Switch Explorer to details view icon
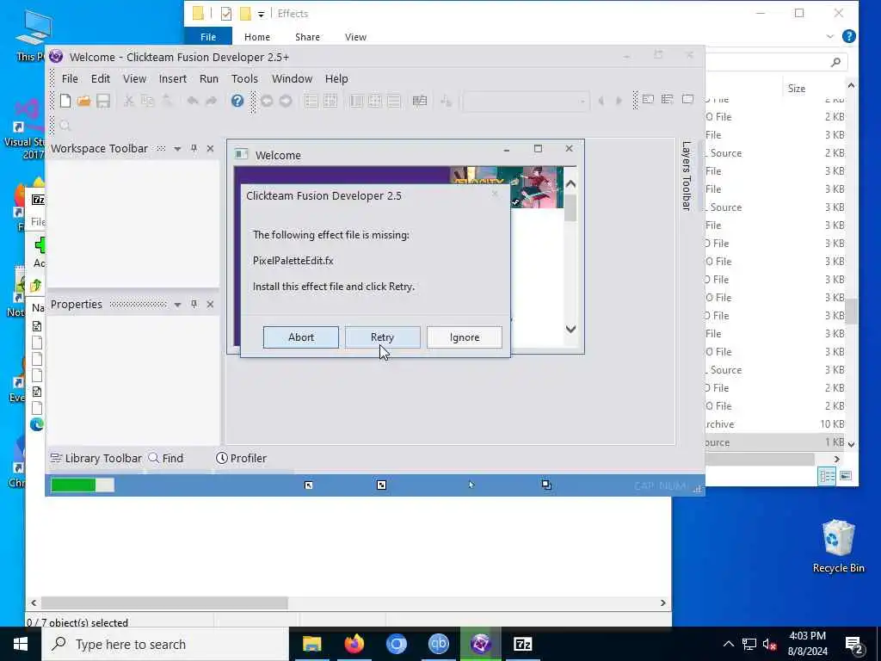 (827, 476)
